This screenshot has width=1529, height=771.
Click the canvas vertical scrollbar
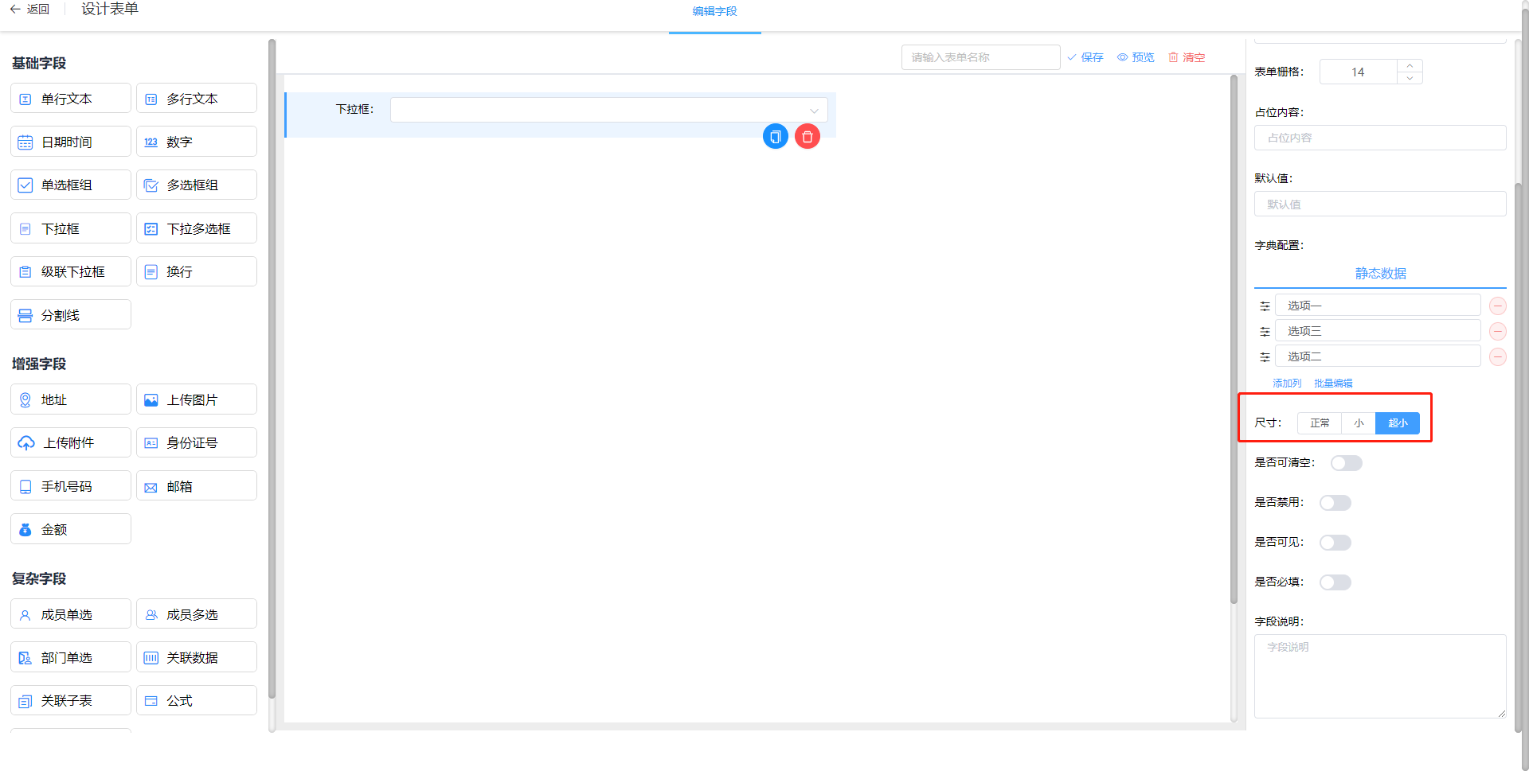click(x=1234, y=338)
